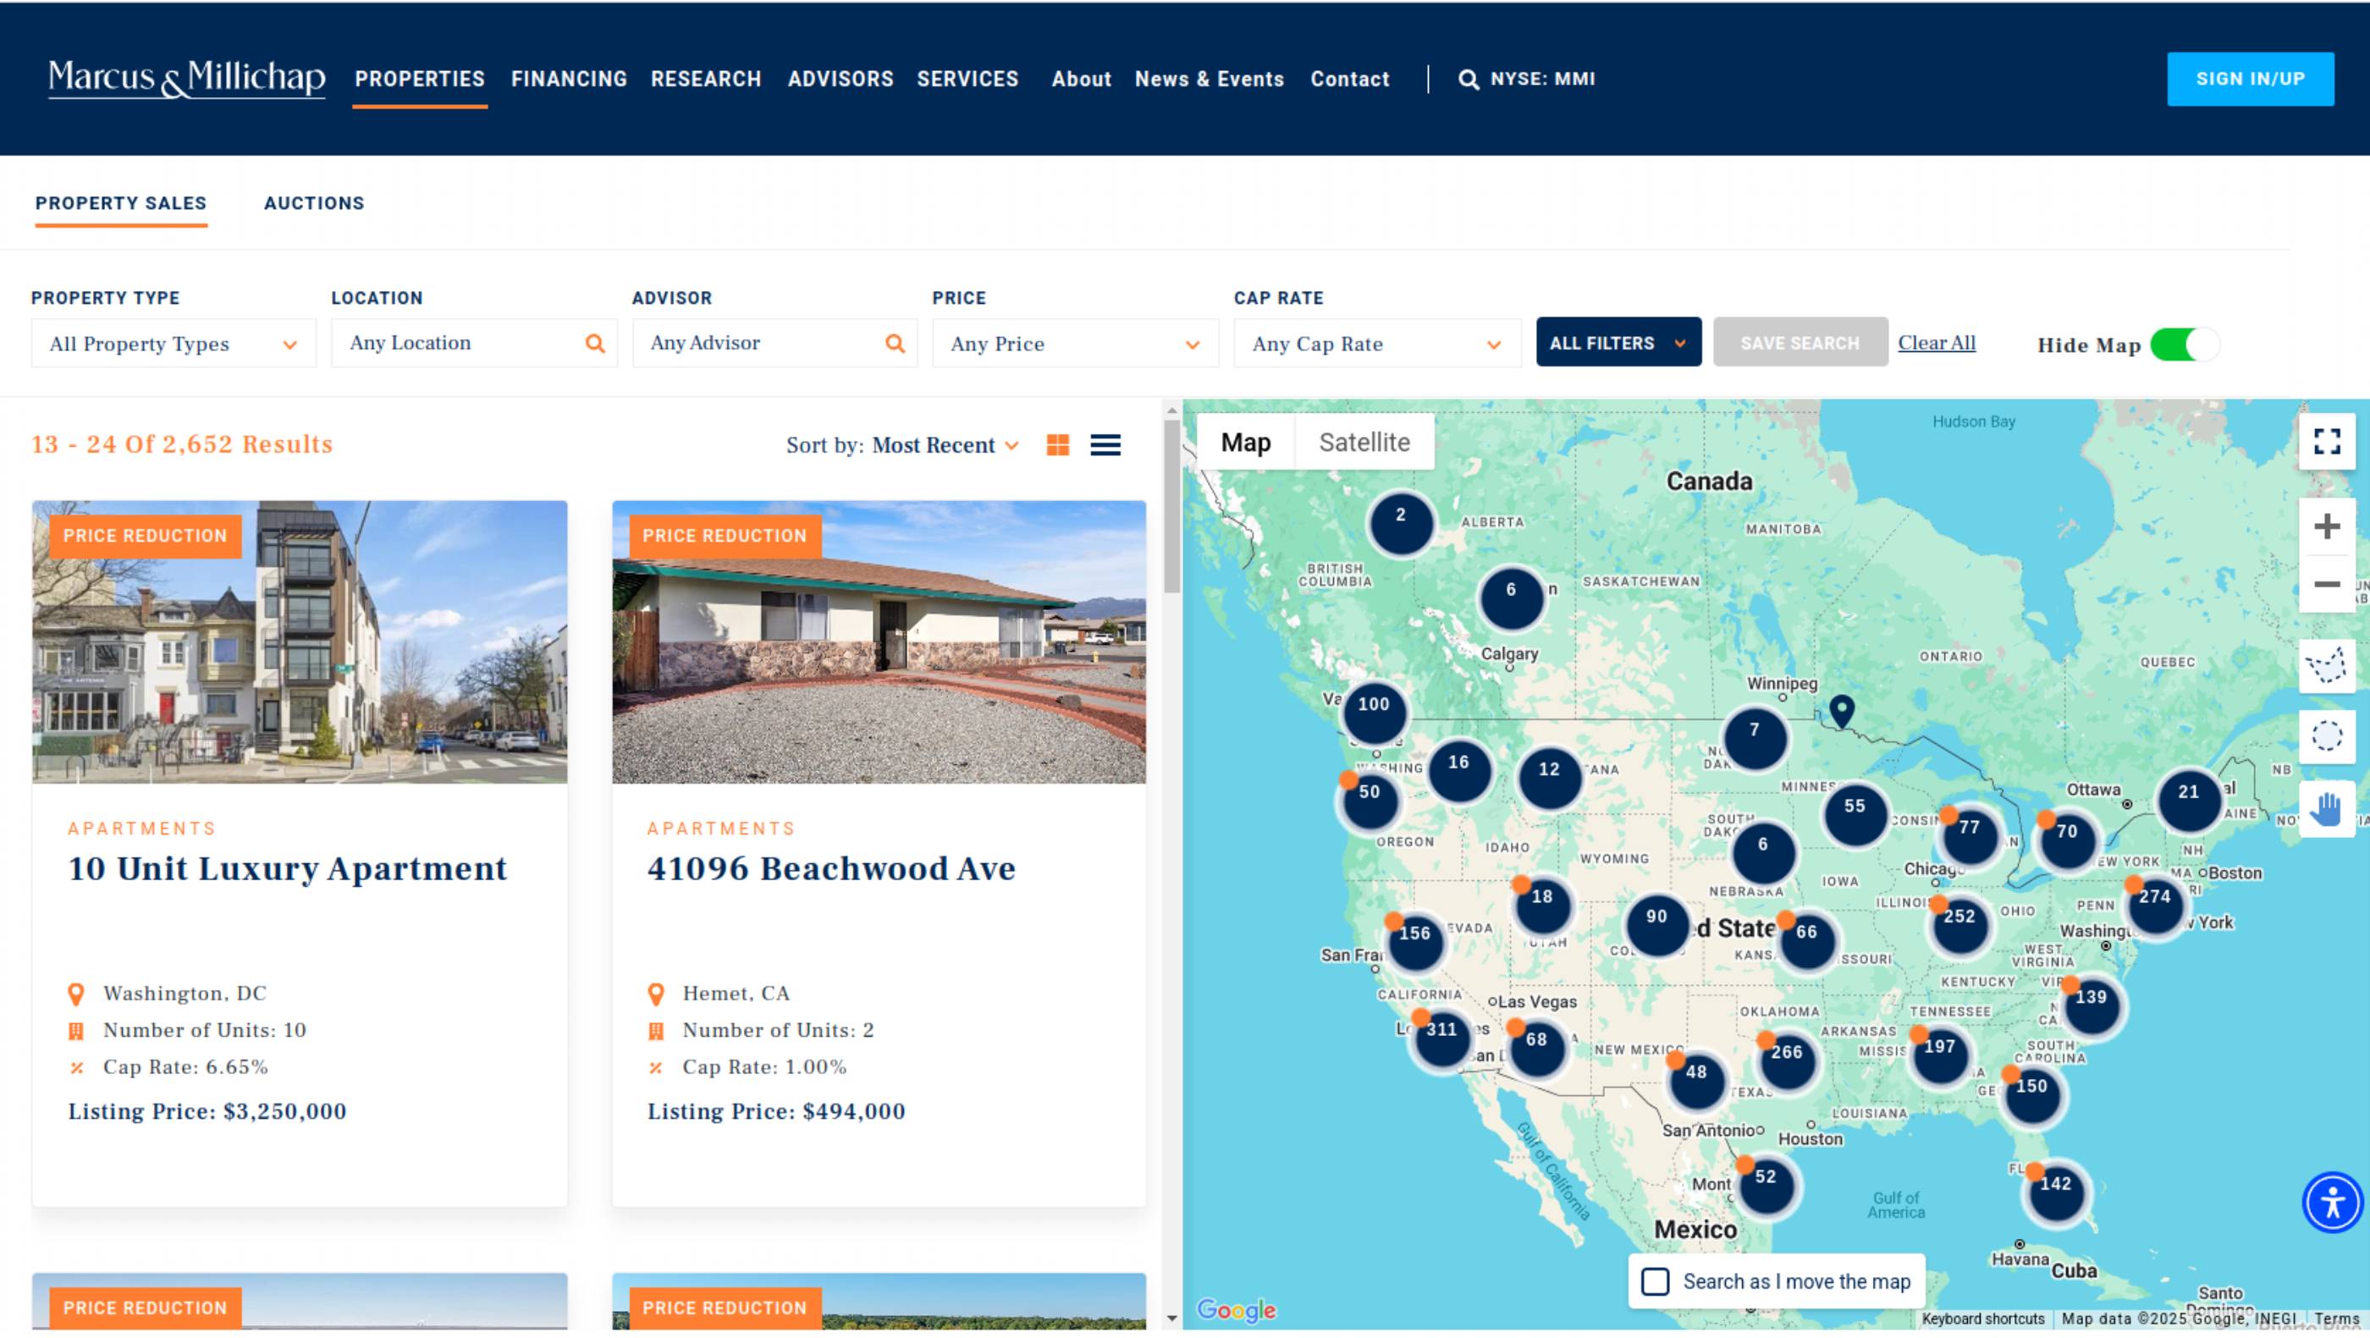This screenshot has height=1338, width=2370.
Task: Click the scroll down arrow of results list
Action: pos(1171,1318)
